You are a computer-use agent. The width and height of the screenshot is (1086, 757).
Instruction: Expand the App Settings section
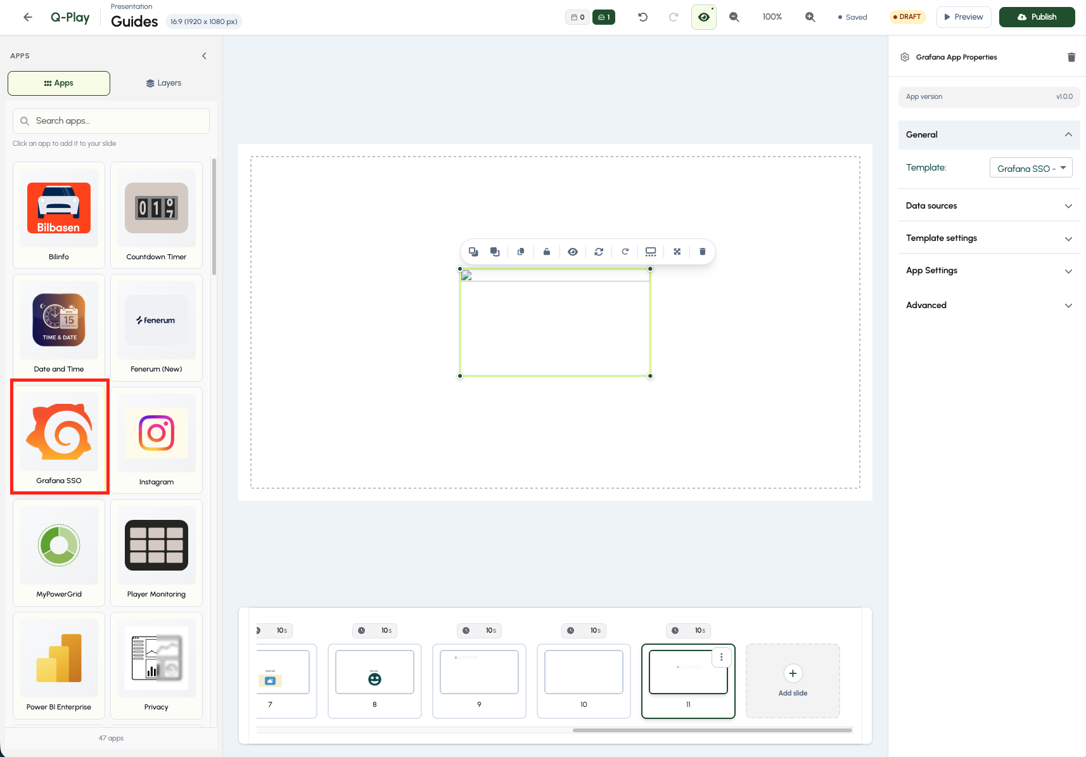point(989,270)
